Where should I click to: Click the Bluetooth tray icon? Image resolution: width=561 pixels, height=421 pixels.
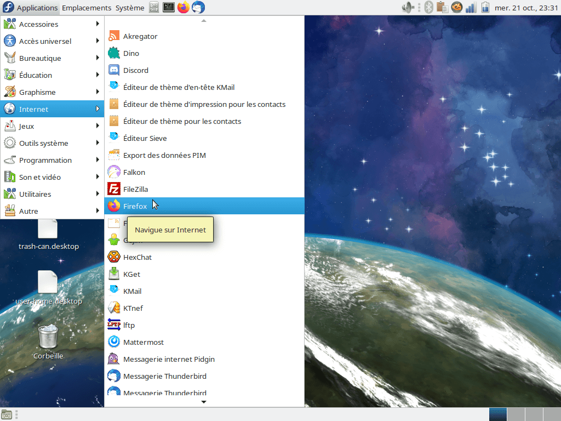click(x=428, y=7)
